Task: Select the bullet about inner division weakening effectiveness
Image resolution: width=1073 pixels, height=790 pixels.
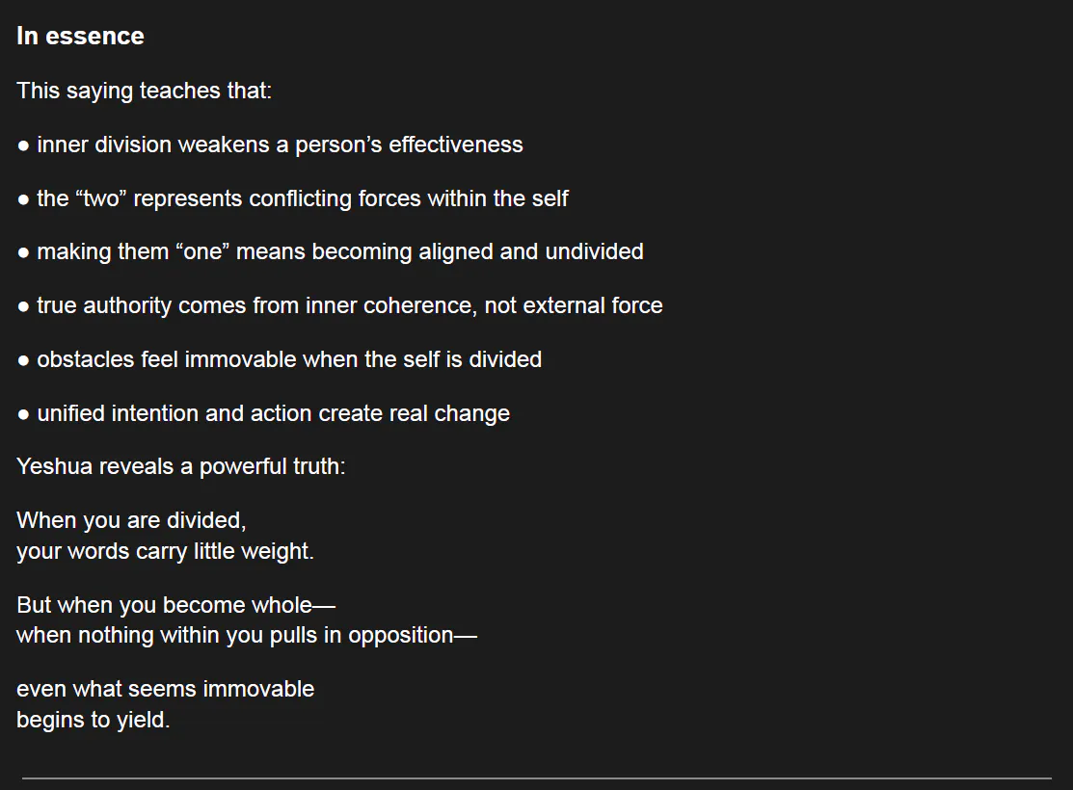Action: coord(280,145)
